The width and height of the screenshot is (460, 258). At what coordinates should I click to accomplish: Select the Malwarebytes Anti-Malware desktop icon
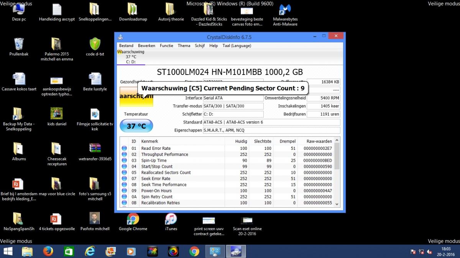coord(285,15)
